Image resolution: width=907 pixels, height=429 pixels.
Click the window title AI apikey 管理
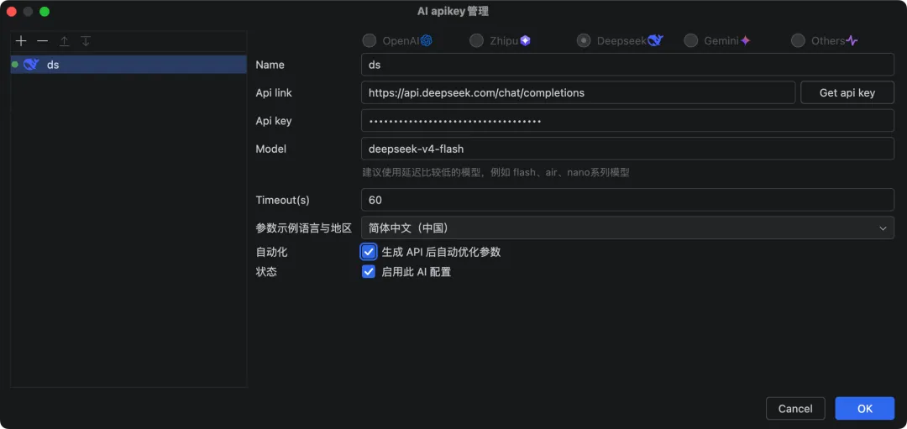[453, 12]
